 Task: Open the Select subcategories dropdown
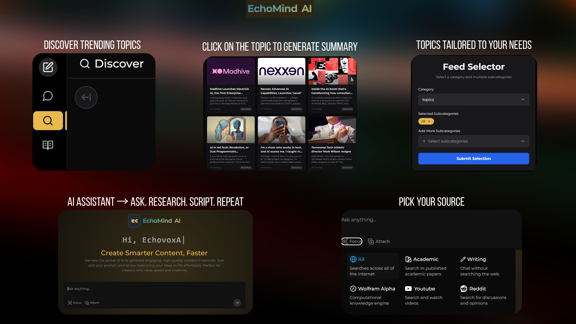coord(473,141)
